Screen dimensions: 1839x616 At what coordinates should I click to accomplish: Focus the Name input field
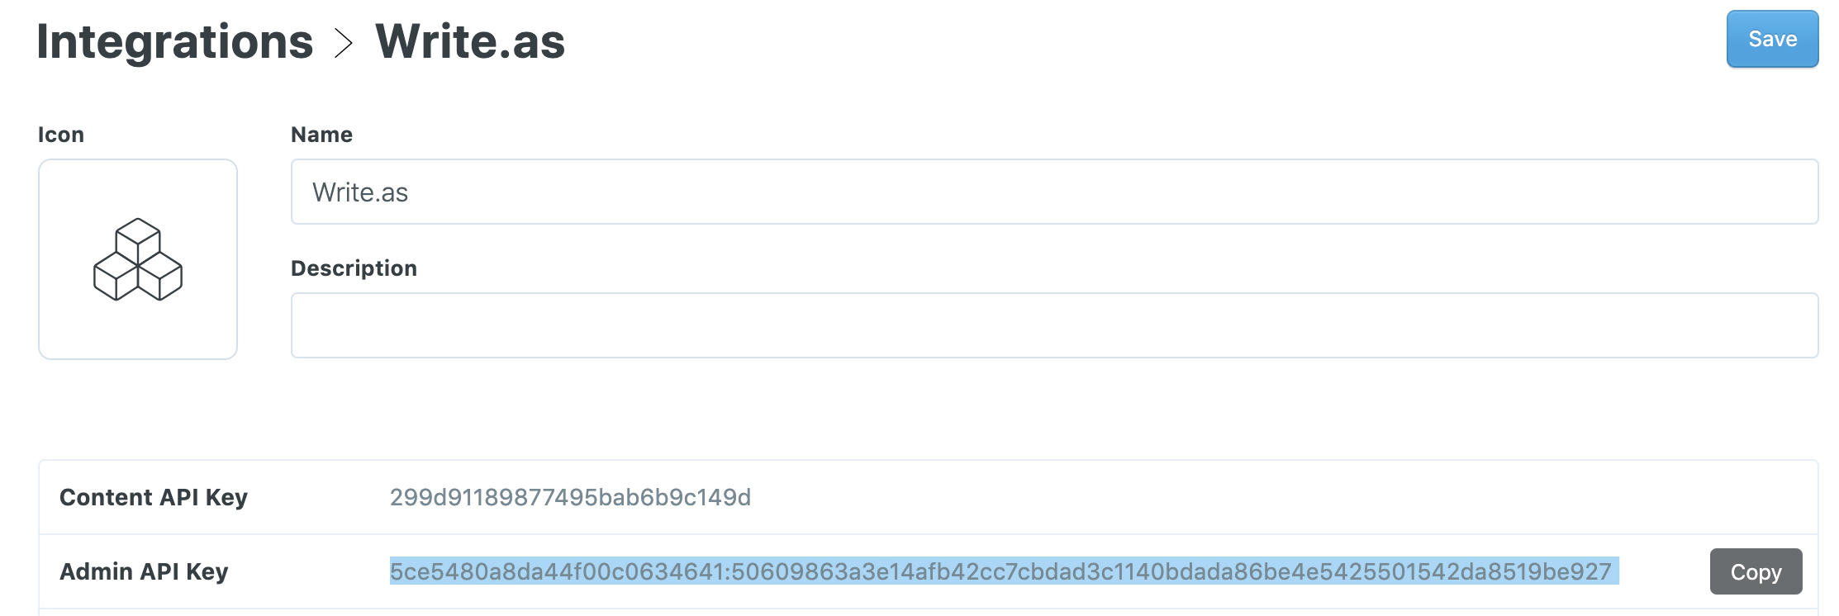[1053, 192]
